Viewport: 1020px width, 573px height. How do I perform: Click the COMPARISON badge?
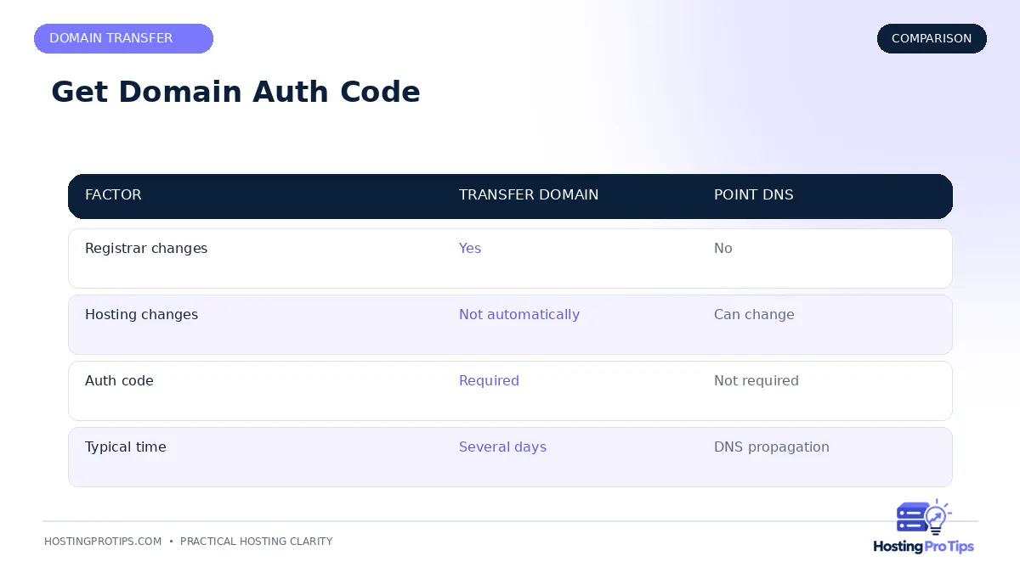pyautogui.click(x=932, y=38)
